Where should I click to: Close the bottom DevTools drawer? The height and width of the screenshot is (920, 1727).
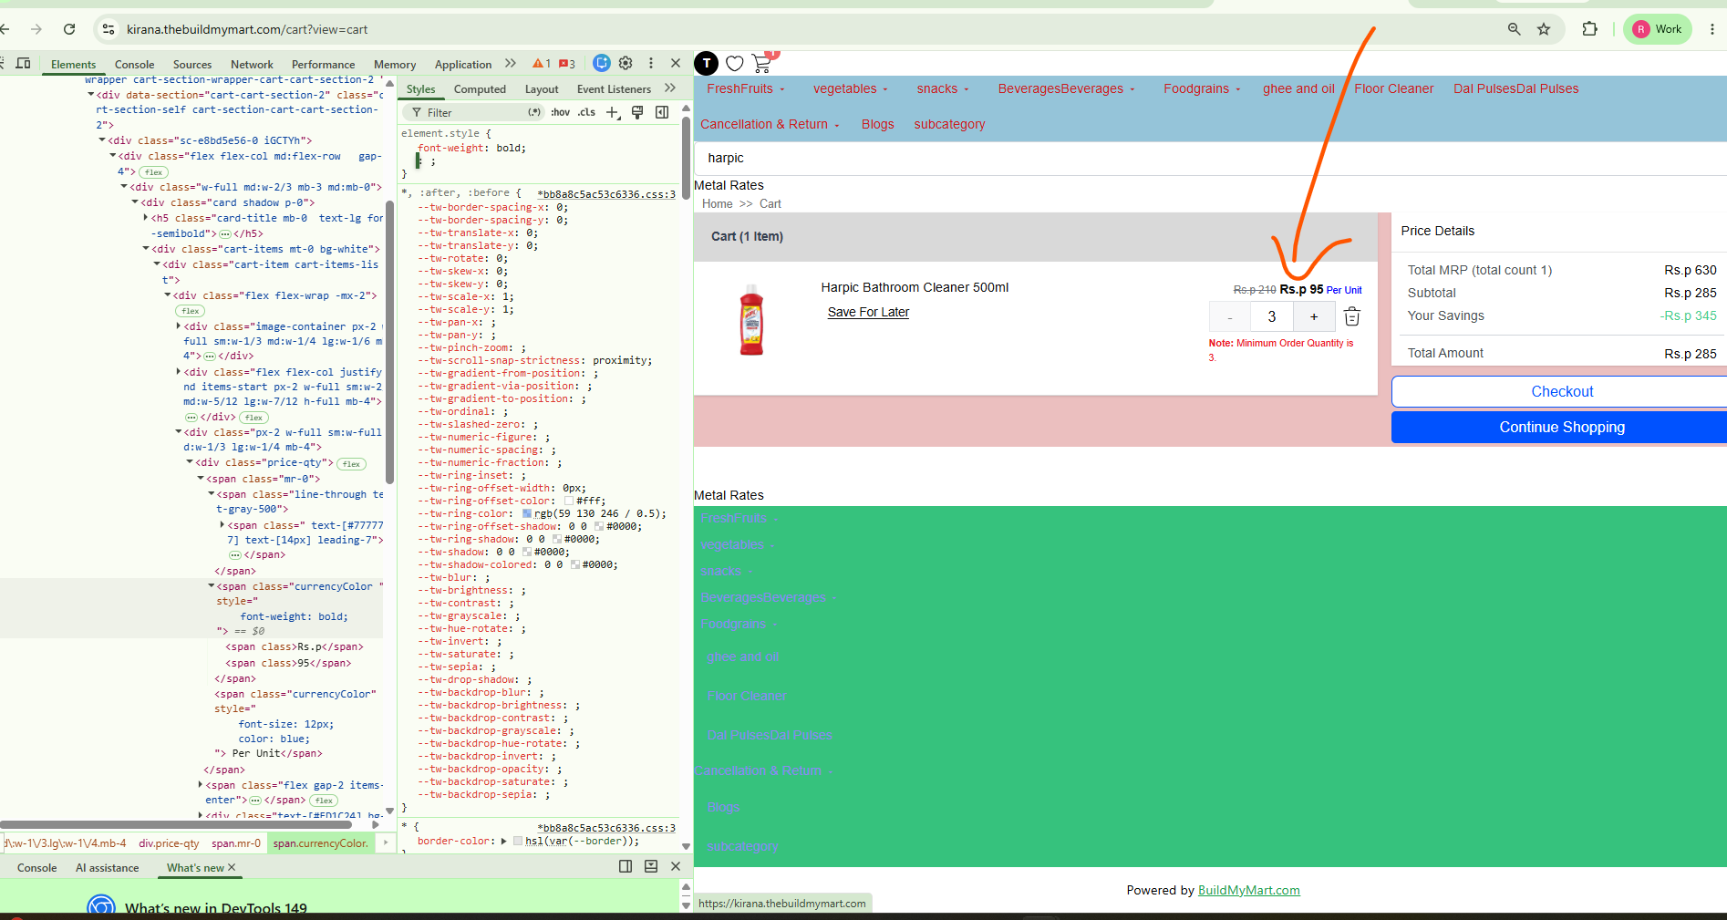(676, 866)
